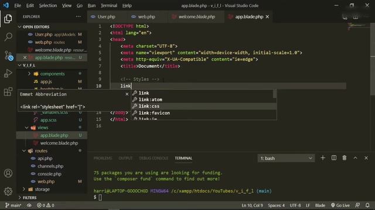Click the notifications bell in status bar
The height and width of the screenshot is (210, 375).
pos(367,205)
